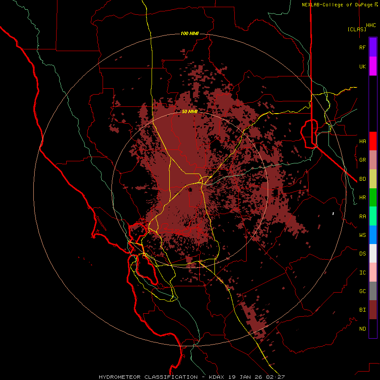Image resolution: width=380 pixels, height=380 pixels.
Task: Click the KDAX radar station identifier
Action: pyautogui.click(x=217, y=377)
